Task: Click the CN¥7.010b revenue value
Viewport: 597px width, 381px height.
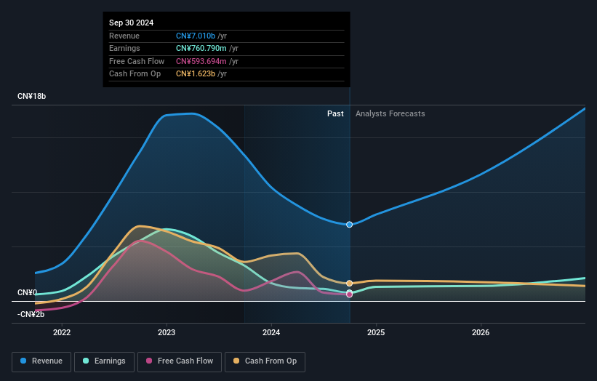Action: pos(196,36)
